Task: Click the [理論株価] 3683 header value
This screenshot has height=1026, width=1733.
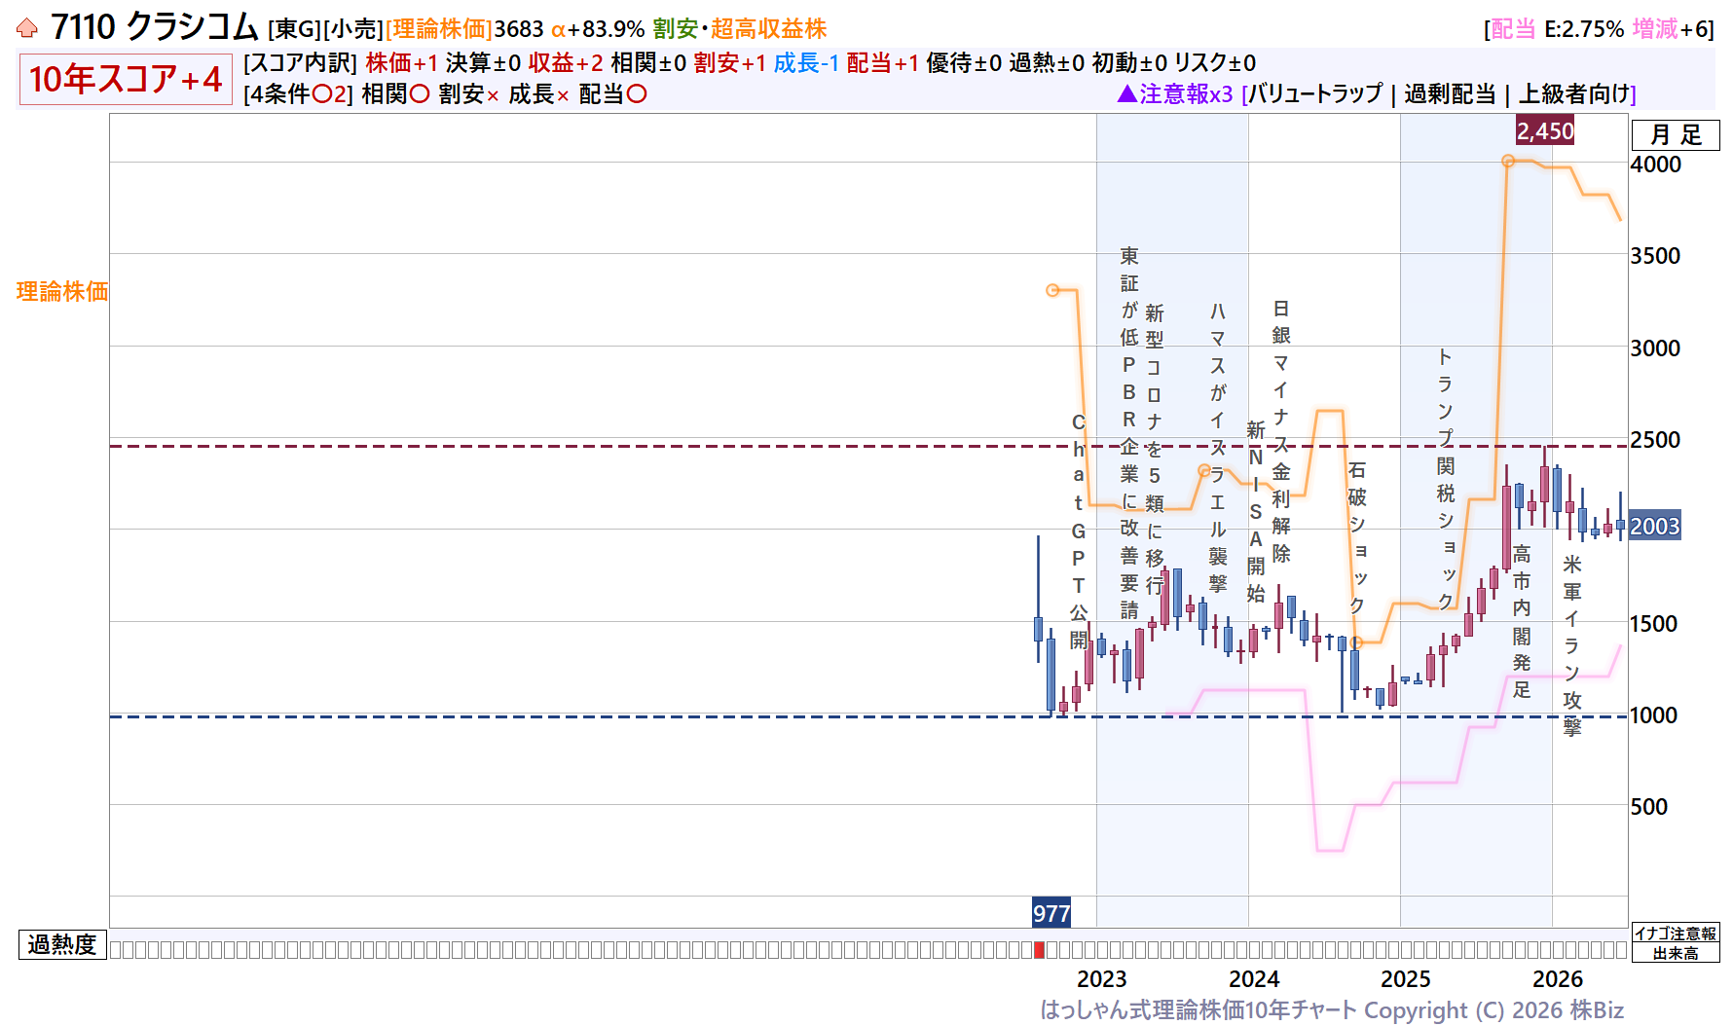Action: [464, 29]
